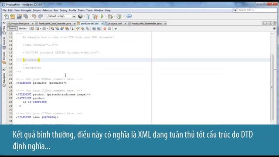279x157 pixels.
Task: Open the Tools menu
Action: click(x=89, y=10)
